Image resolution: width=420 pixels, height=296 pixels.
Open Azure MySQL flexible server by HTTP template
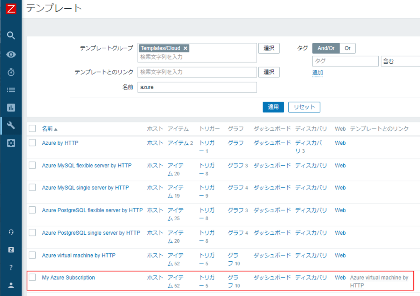tap(87, 165)
